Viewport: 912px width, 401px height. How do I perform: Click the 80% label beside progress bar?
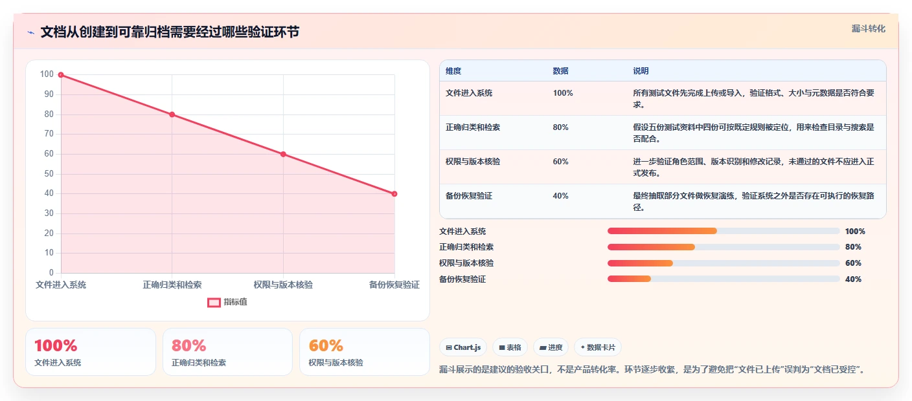coord(853,247)
